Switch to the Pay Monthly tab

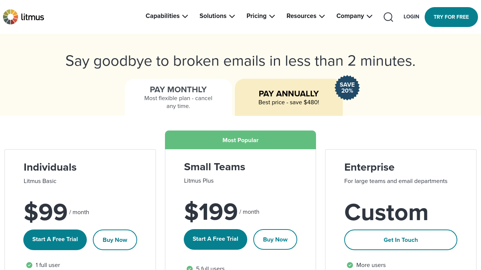(178, 97)
